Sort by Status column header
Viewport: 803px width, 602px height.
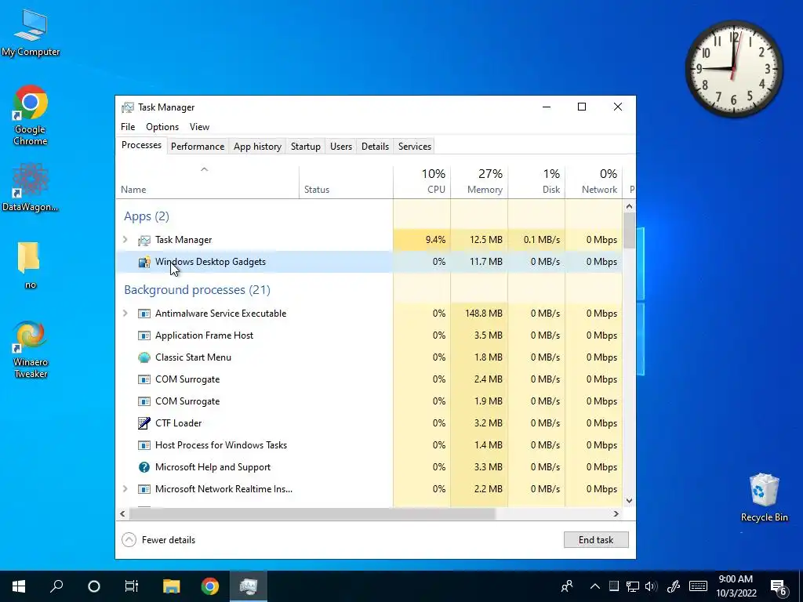pos(346,182)
